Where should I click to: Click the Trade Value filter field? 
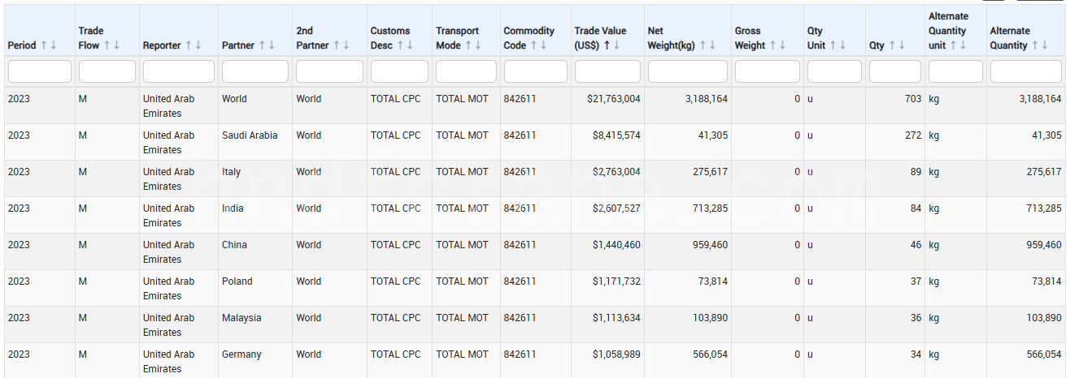point(607,71)
